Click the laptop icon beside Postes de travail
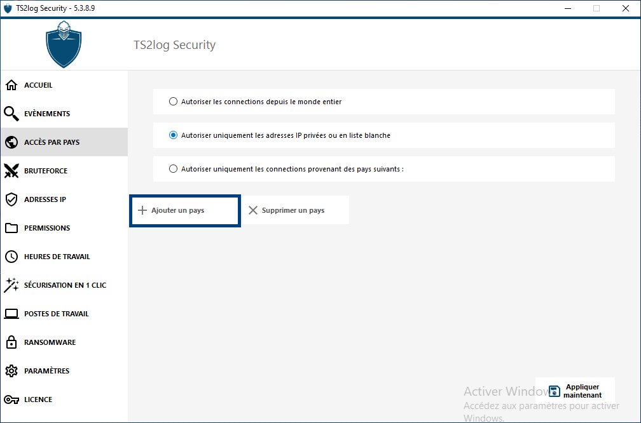 (11, 314)
